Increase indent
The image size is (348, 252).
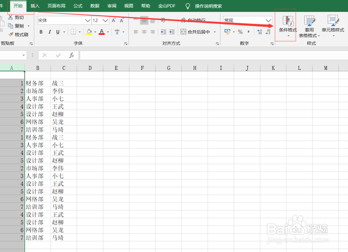tap(172, 32)
